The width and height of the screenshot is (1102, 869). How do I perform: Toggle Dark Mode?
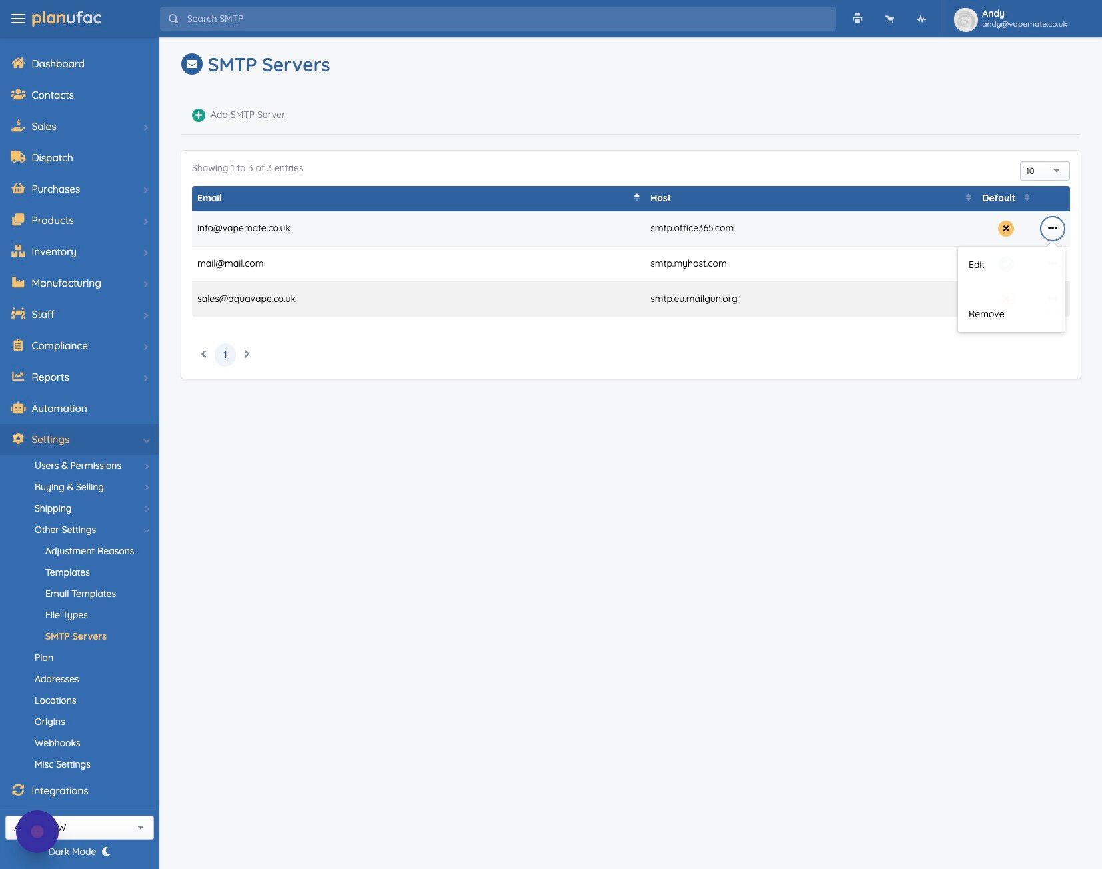point(79,852)
